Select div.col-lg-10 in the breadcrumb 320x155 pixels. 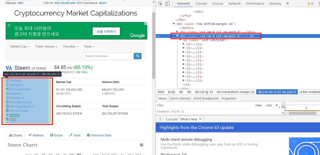pyautogui.click(x=204, y=92)
